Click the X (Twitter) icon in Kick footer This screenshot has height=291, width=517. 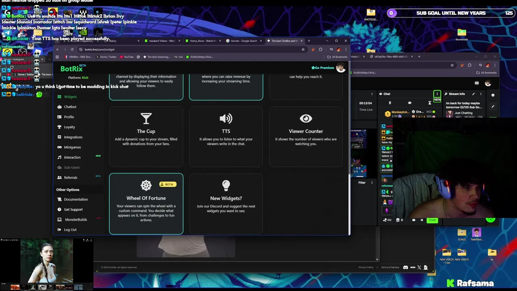(x=419, y=267)
